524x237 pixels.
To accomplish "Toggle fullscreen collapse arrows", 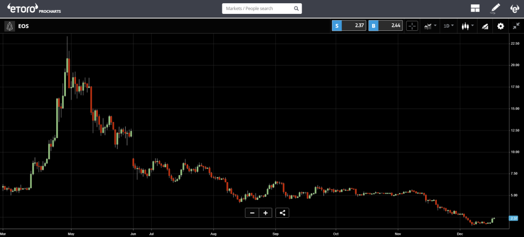I will [x=515, y=26].
